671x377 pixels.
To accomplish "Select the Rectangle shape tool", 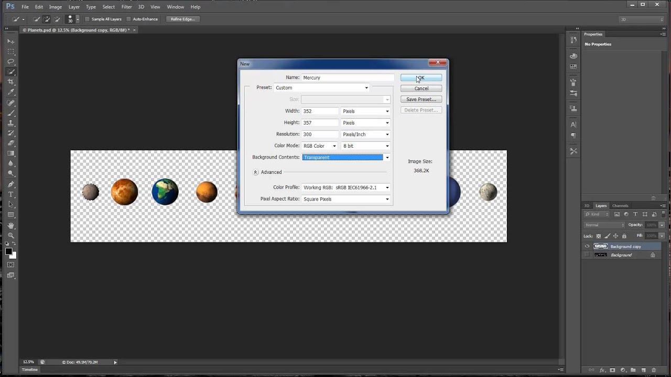I will 11,215.
